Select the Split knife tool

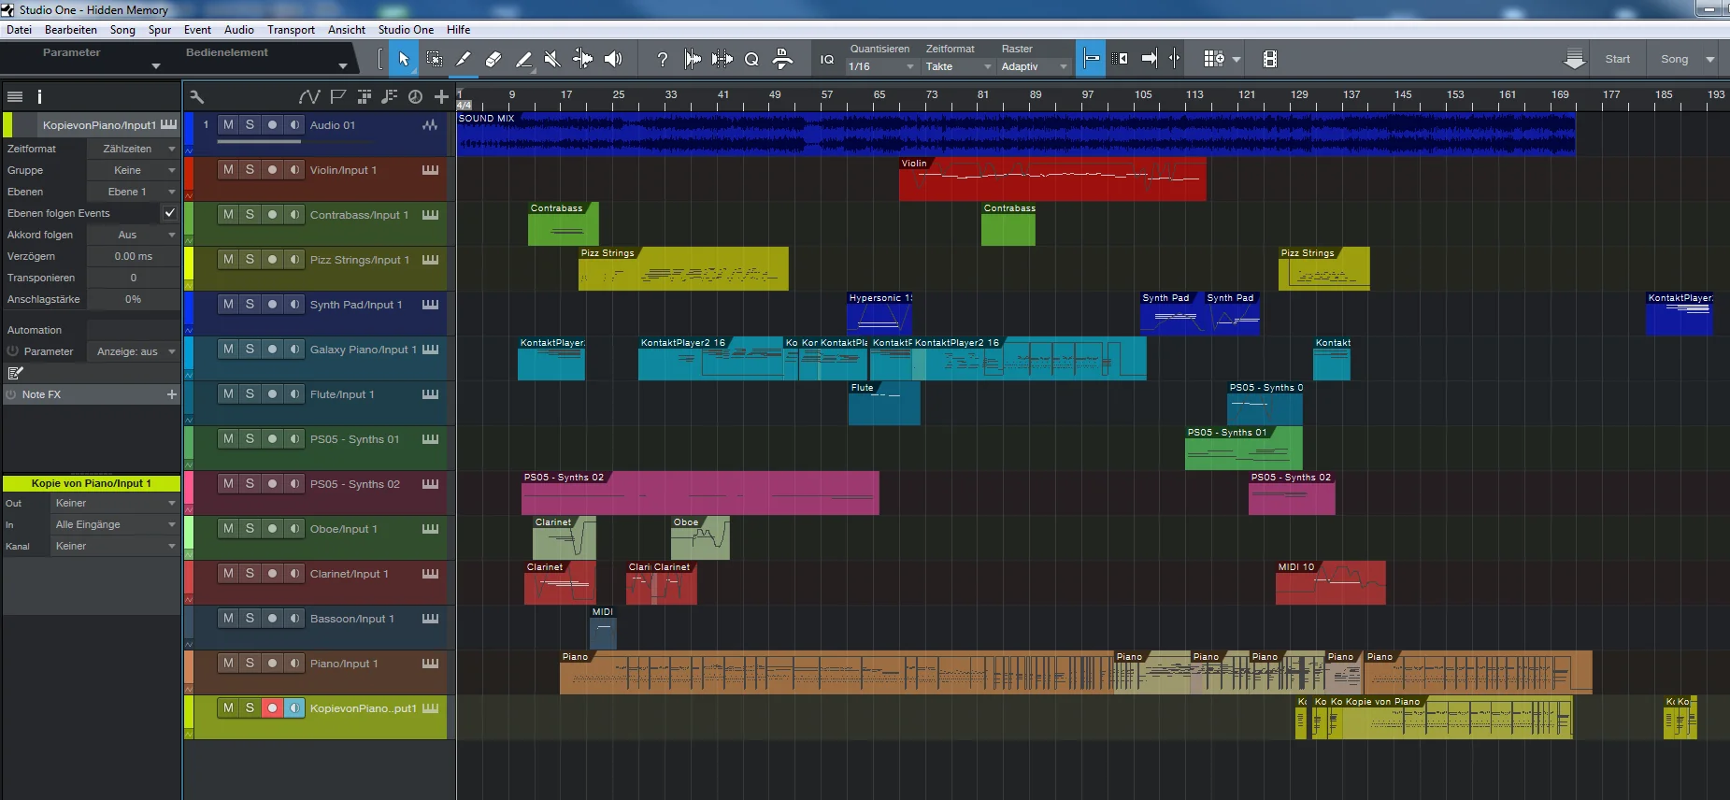coord(463,59)
